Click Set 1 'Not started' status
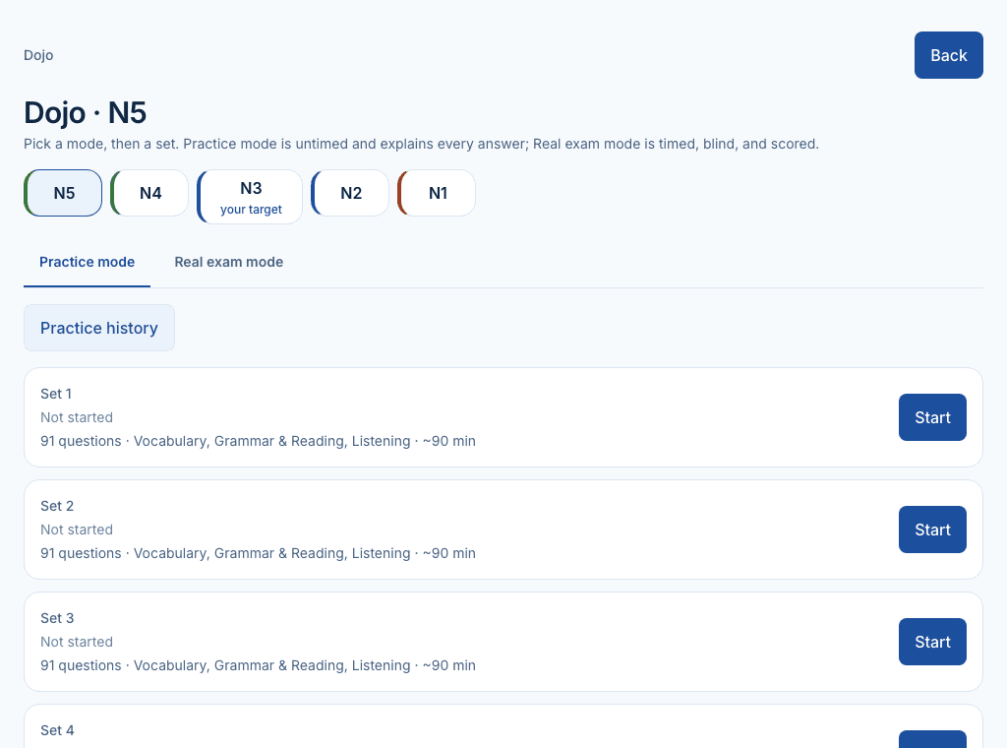The height and width of the screenshot is (748, 1007). [77, 417]
